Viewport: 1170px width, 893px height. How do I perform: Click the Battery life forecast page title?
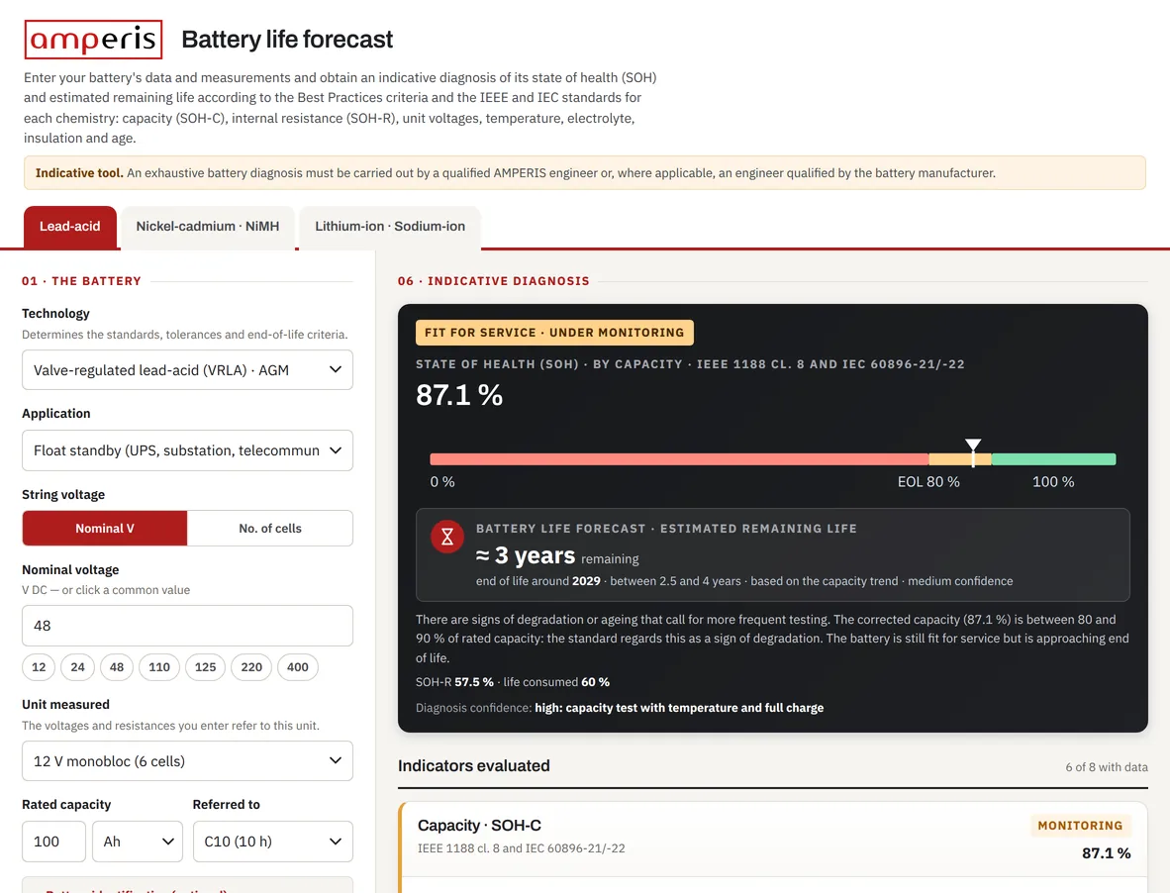click(286, 40)
